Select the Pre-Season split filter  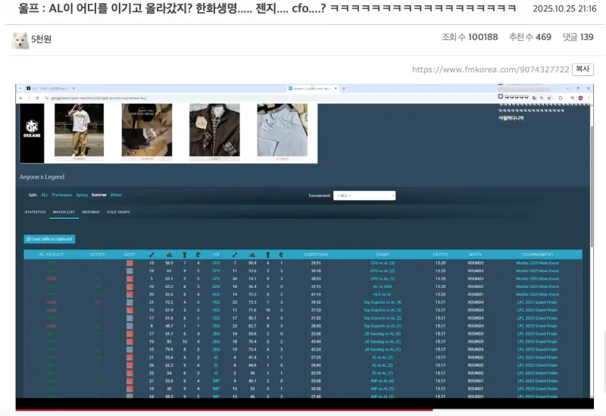62,195
